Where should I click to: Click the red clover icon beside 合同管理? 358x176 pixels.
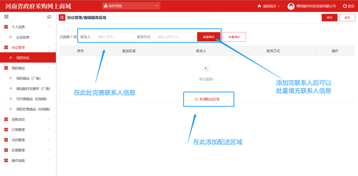6,140
